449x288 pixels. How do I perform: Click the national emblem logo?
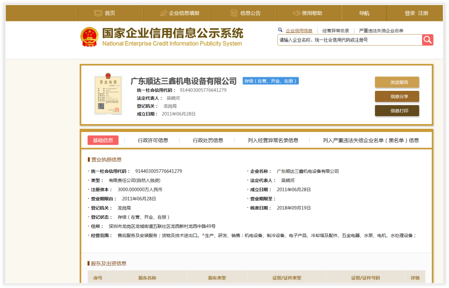pos(89,37)
